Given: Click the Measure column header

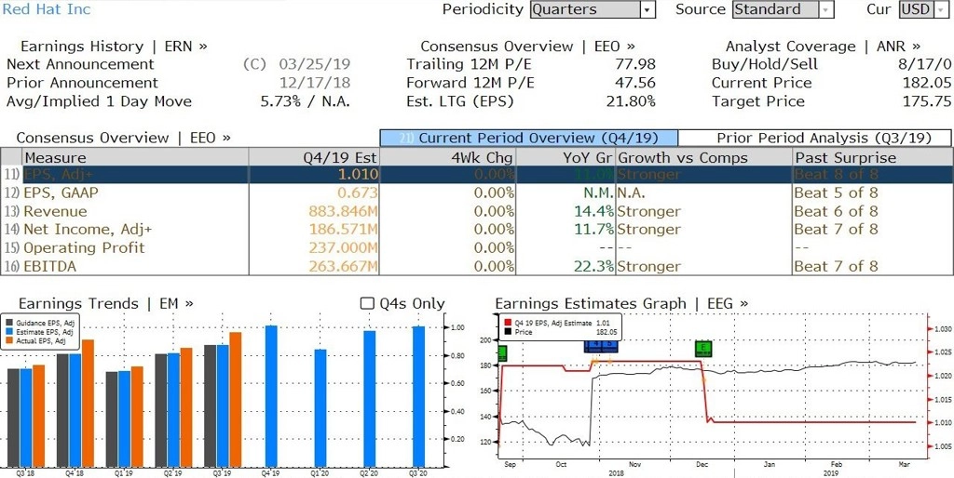Looking at the screenshot, I should coord(135,158).
